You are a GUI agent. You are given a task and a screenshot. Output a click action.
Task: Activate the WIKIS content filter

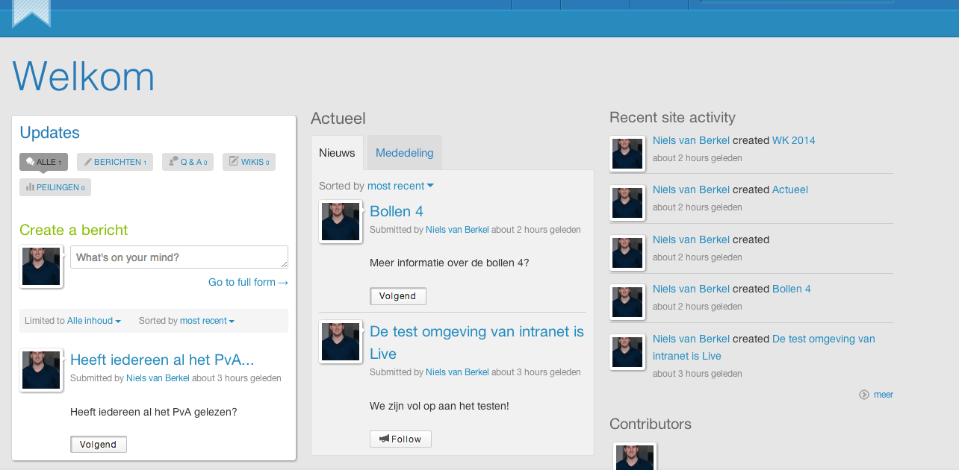click(249, 161)
